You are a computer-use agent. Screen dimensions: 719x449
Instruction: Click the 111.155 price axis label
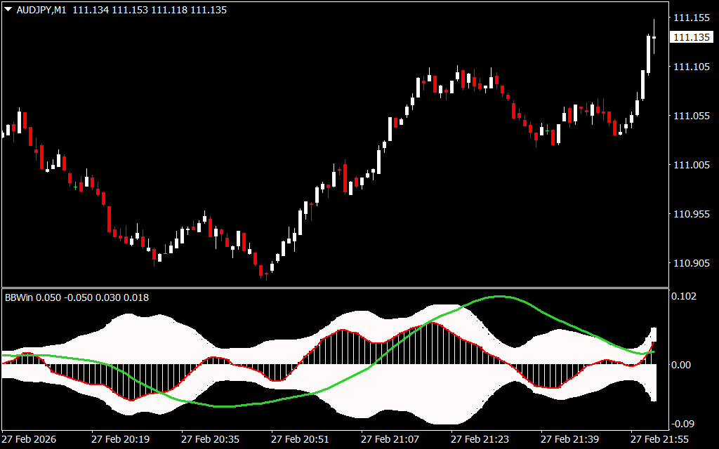[691, 18]
